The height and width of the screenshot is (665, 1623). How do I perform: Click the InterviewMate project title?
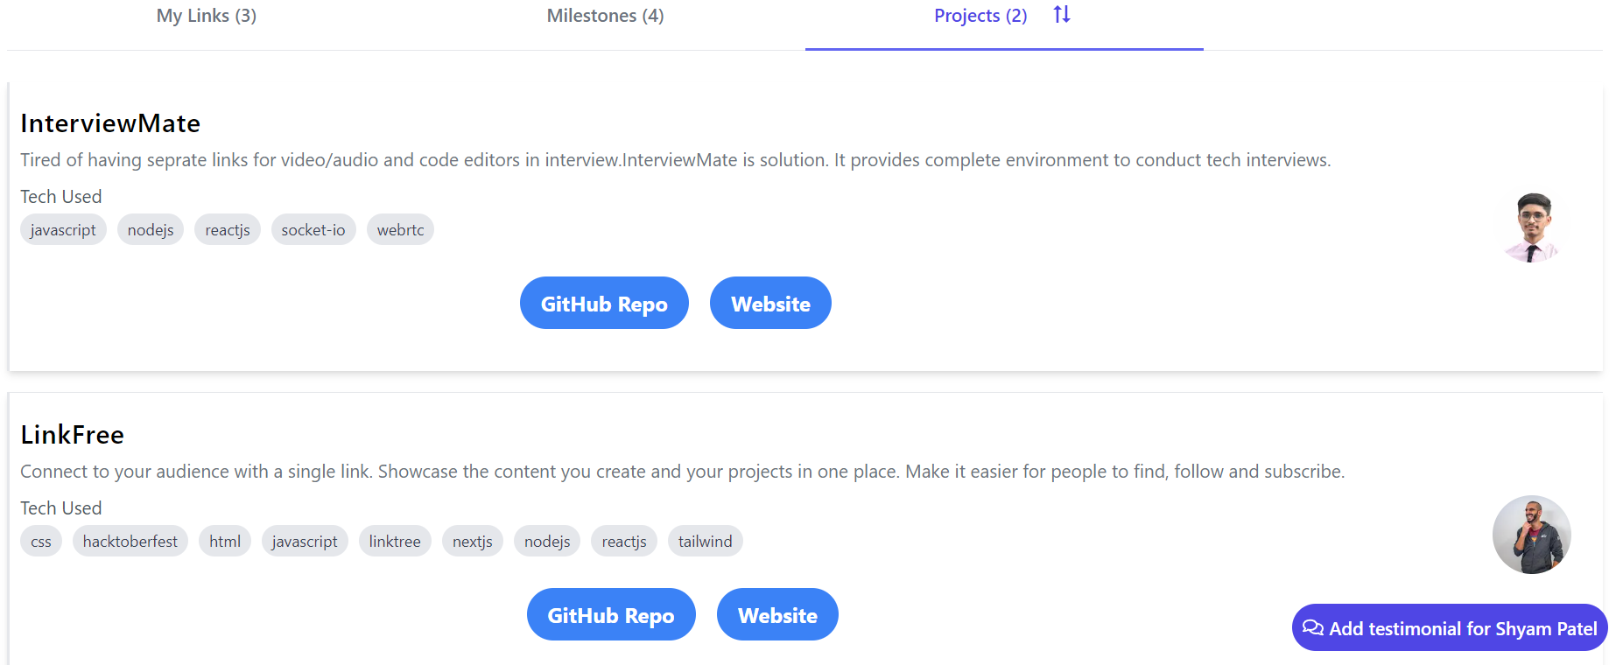pyautogui.click(x=110, y=123)
